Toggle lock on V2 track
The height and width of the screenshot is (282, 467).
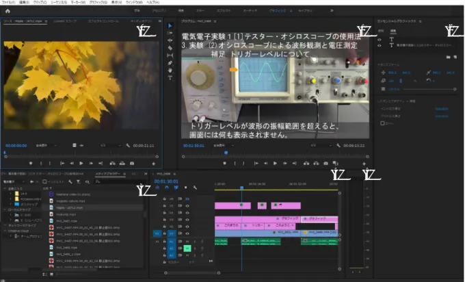[164, 227]
